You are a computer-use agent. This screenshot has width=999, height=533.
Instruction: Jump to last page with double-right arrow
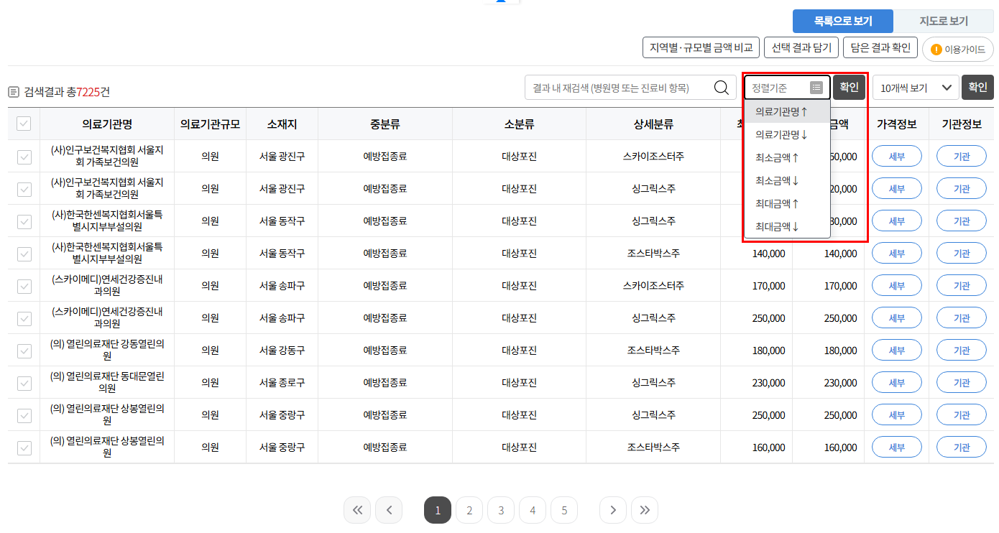tap(645, 509)
